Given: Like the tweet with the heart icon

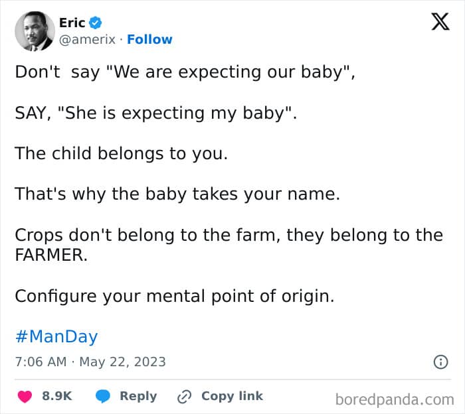Looking at the screenshot, I should click(25, 396).
